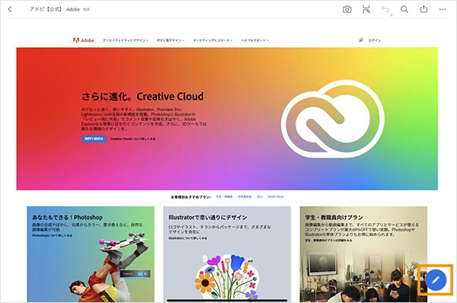Click the さらに進化。Creative Cloud headline
The image size is (457, 303).
142,97
